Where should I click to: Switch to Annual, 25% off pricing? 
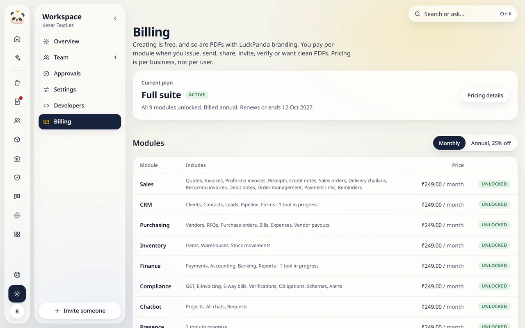coord(491,143)
